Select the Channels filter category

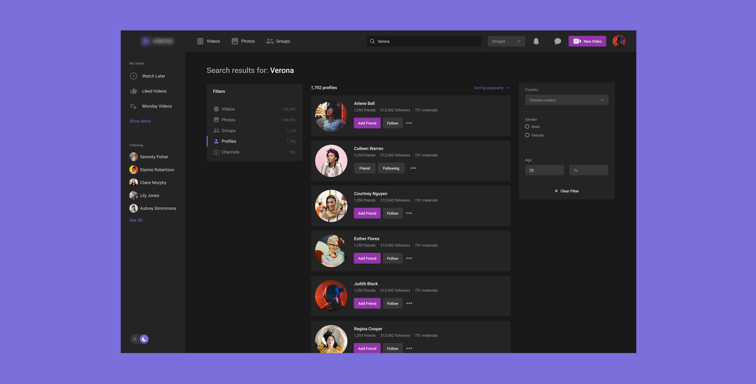230,152
